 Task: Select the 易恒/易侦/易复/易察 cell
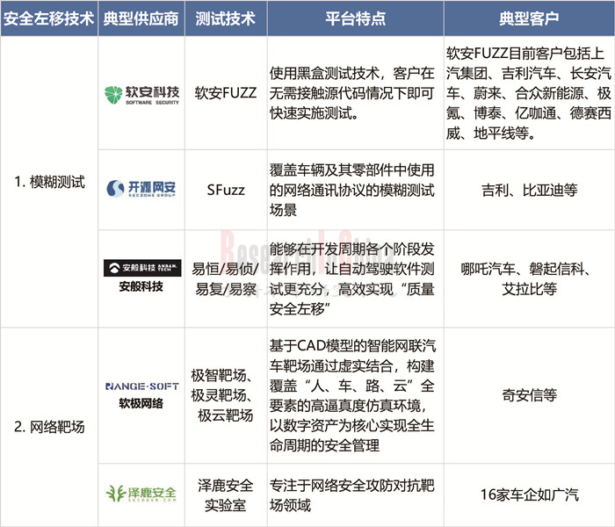(226, 278)
